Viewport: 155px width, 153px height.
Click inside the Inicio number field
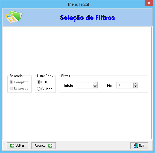point(84,85)
